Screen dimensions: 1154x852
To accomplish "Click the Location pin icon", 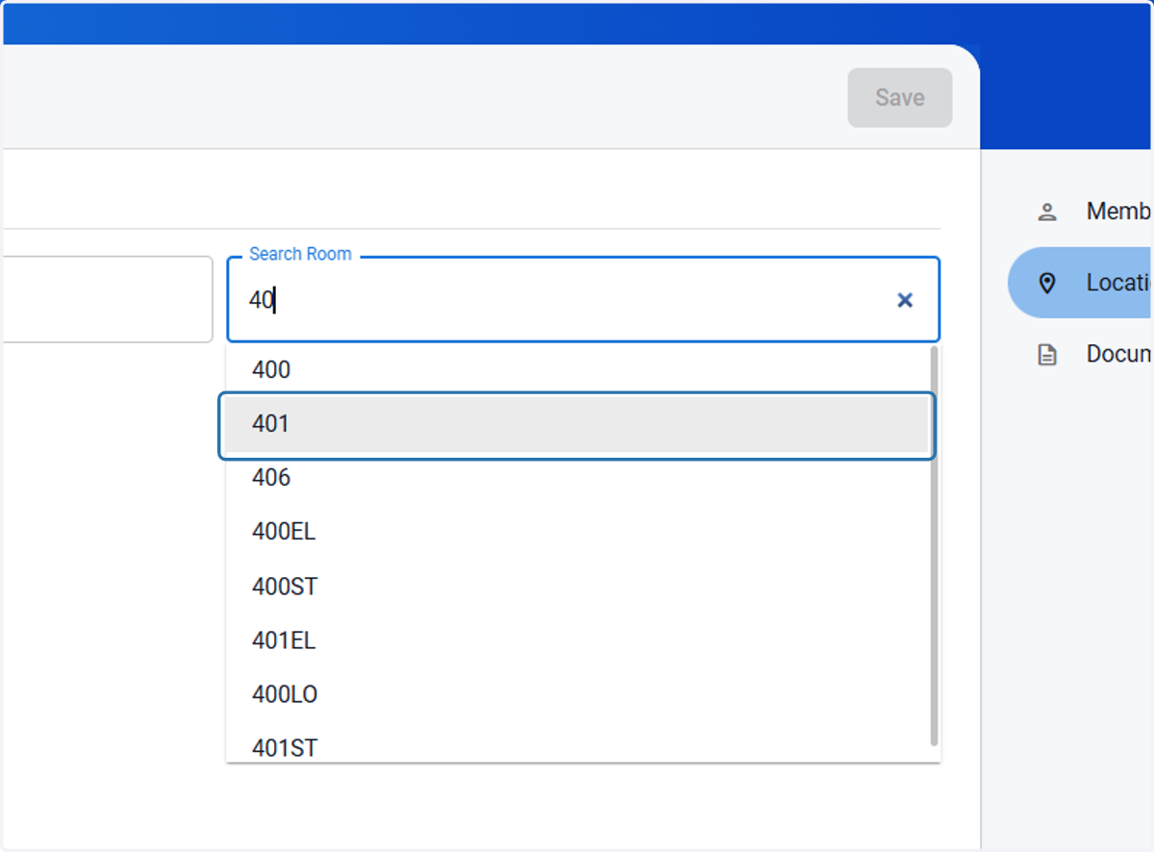I will click(1047, 283).
